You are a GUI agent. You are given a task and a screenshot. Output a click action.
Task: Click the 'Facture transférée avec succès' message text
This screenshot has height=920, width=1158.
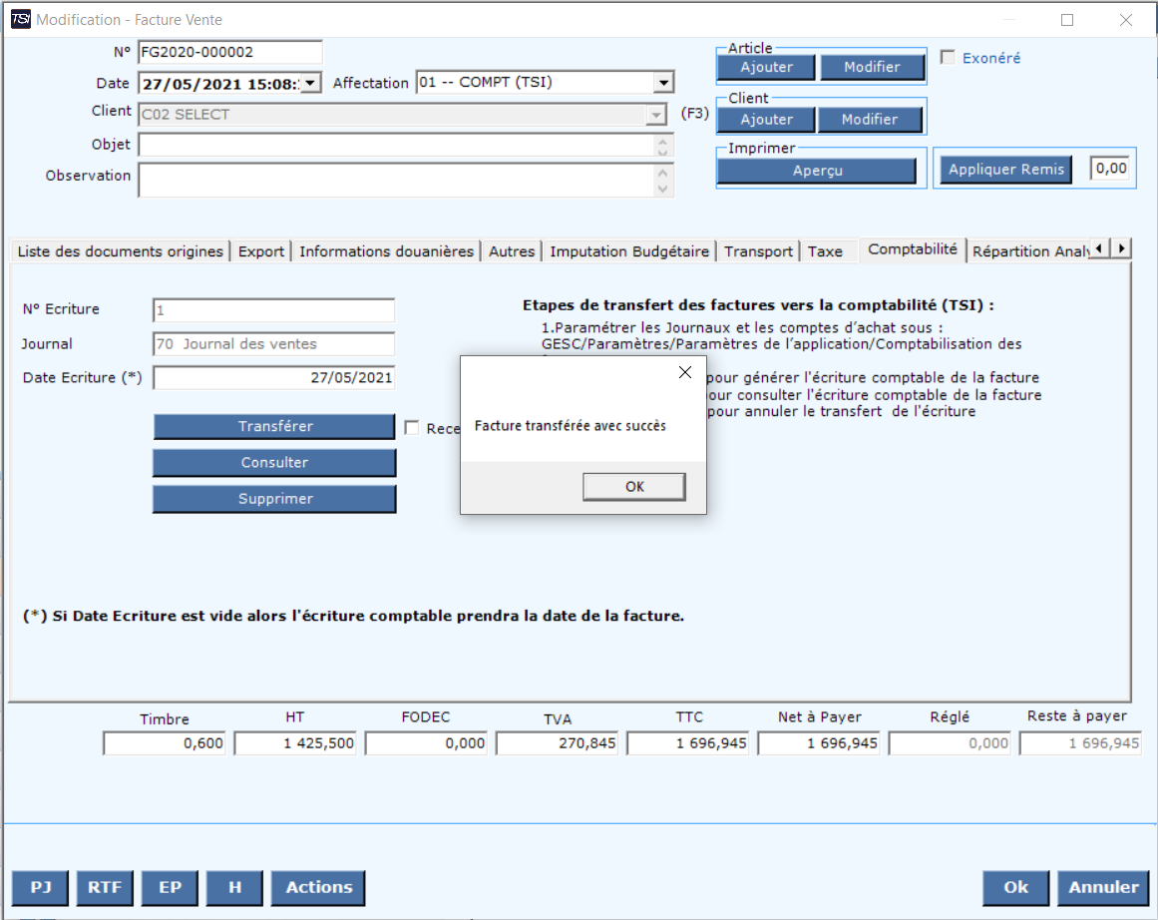pos(571,426)
